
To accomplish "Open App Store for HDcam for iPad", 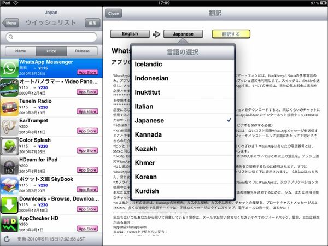I will pyautogui.click(x=87, y=170).
